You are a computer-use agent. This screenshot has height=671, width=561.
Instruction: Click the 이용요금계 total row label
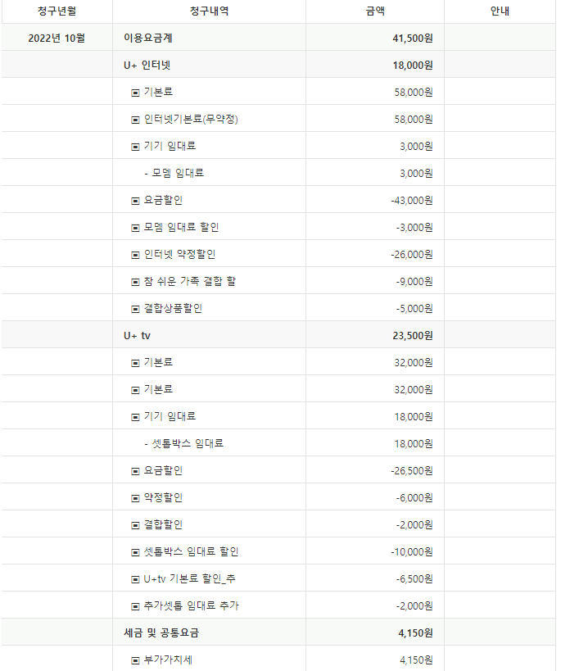point(148,38)
